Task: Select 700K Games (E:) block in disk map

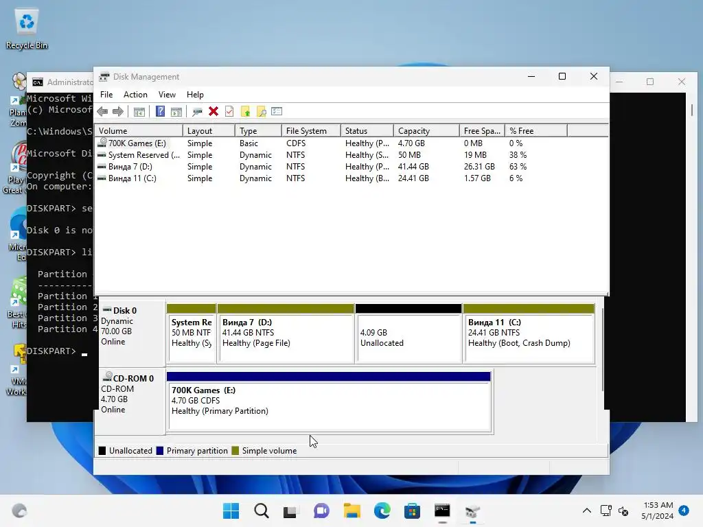Action: (329, 401)
